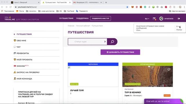Viewport: 186px width, 104px height.
Task: Open the Лучий тур! draft card title
Action: point(77,90)
